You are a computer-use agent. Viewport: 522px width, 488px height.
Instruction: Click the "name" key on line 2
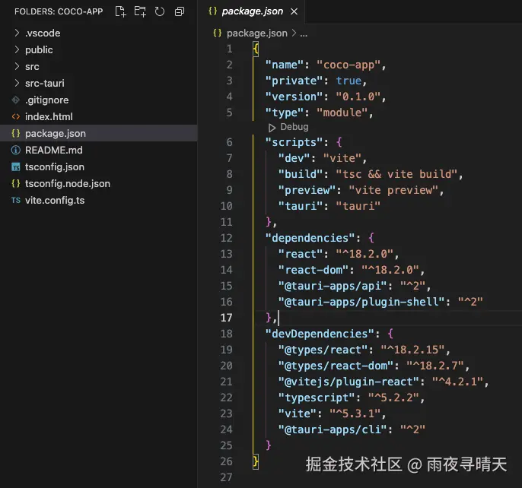(285, 65)
